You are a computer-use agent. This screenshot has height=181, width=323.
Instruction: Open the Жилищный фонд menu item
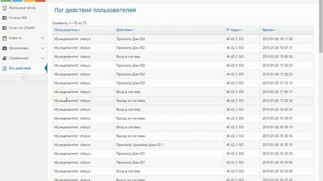click(x=22, y=8)
